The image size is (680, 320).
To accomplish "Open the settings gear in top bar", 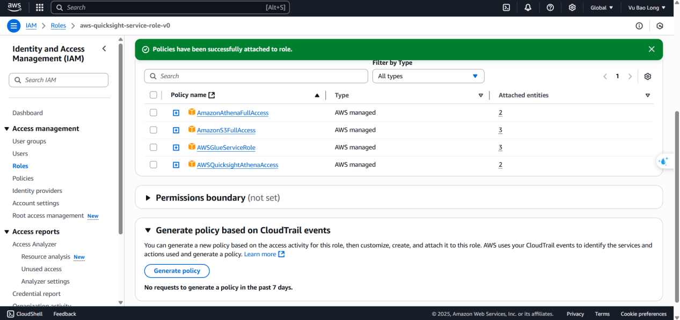I will (572, 8).
